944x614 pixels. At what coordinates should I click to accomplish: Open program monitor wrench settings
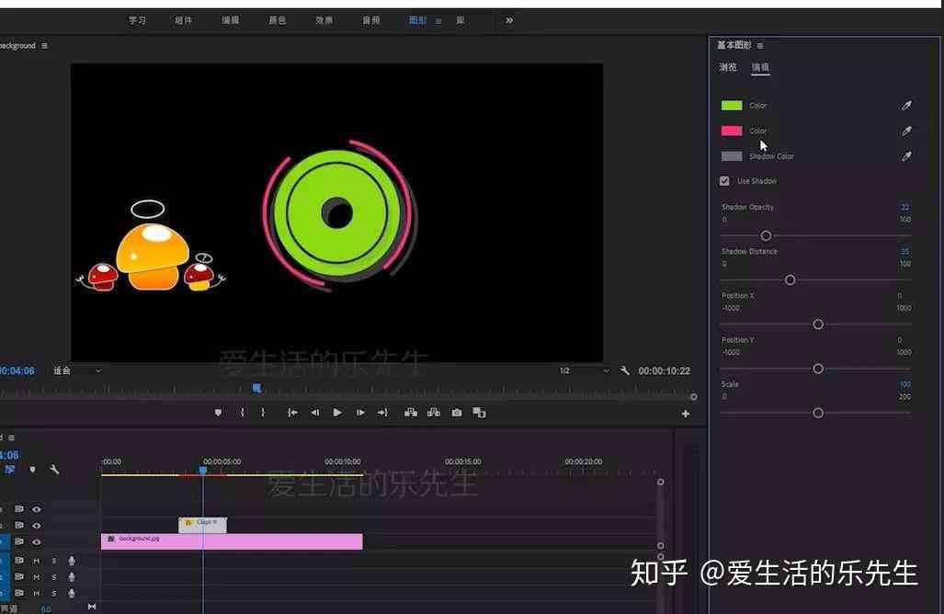(x=624, y=370)
